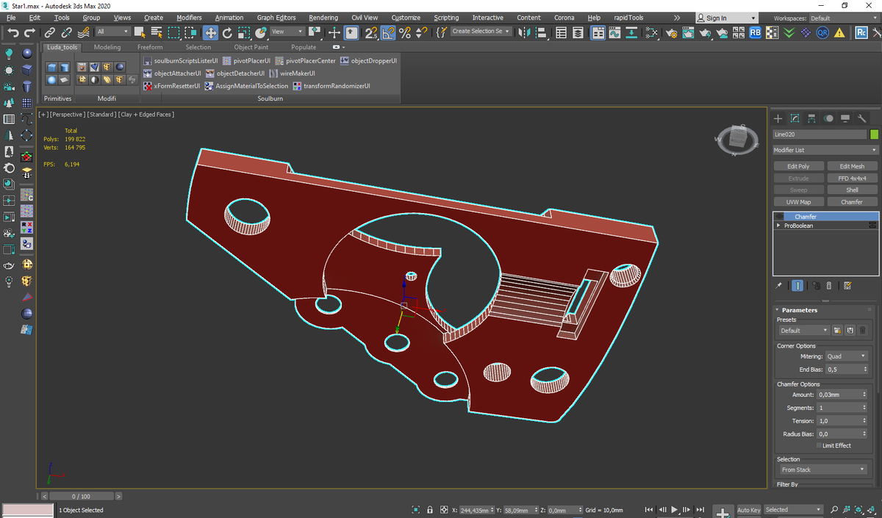
Task: Click the UVW Map modifier button
Action: 798,202
